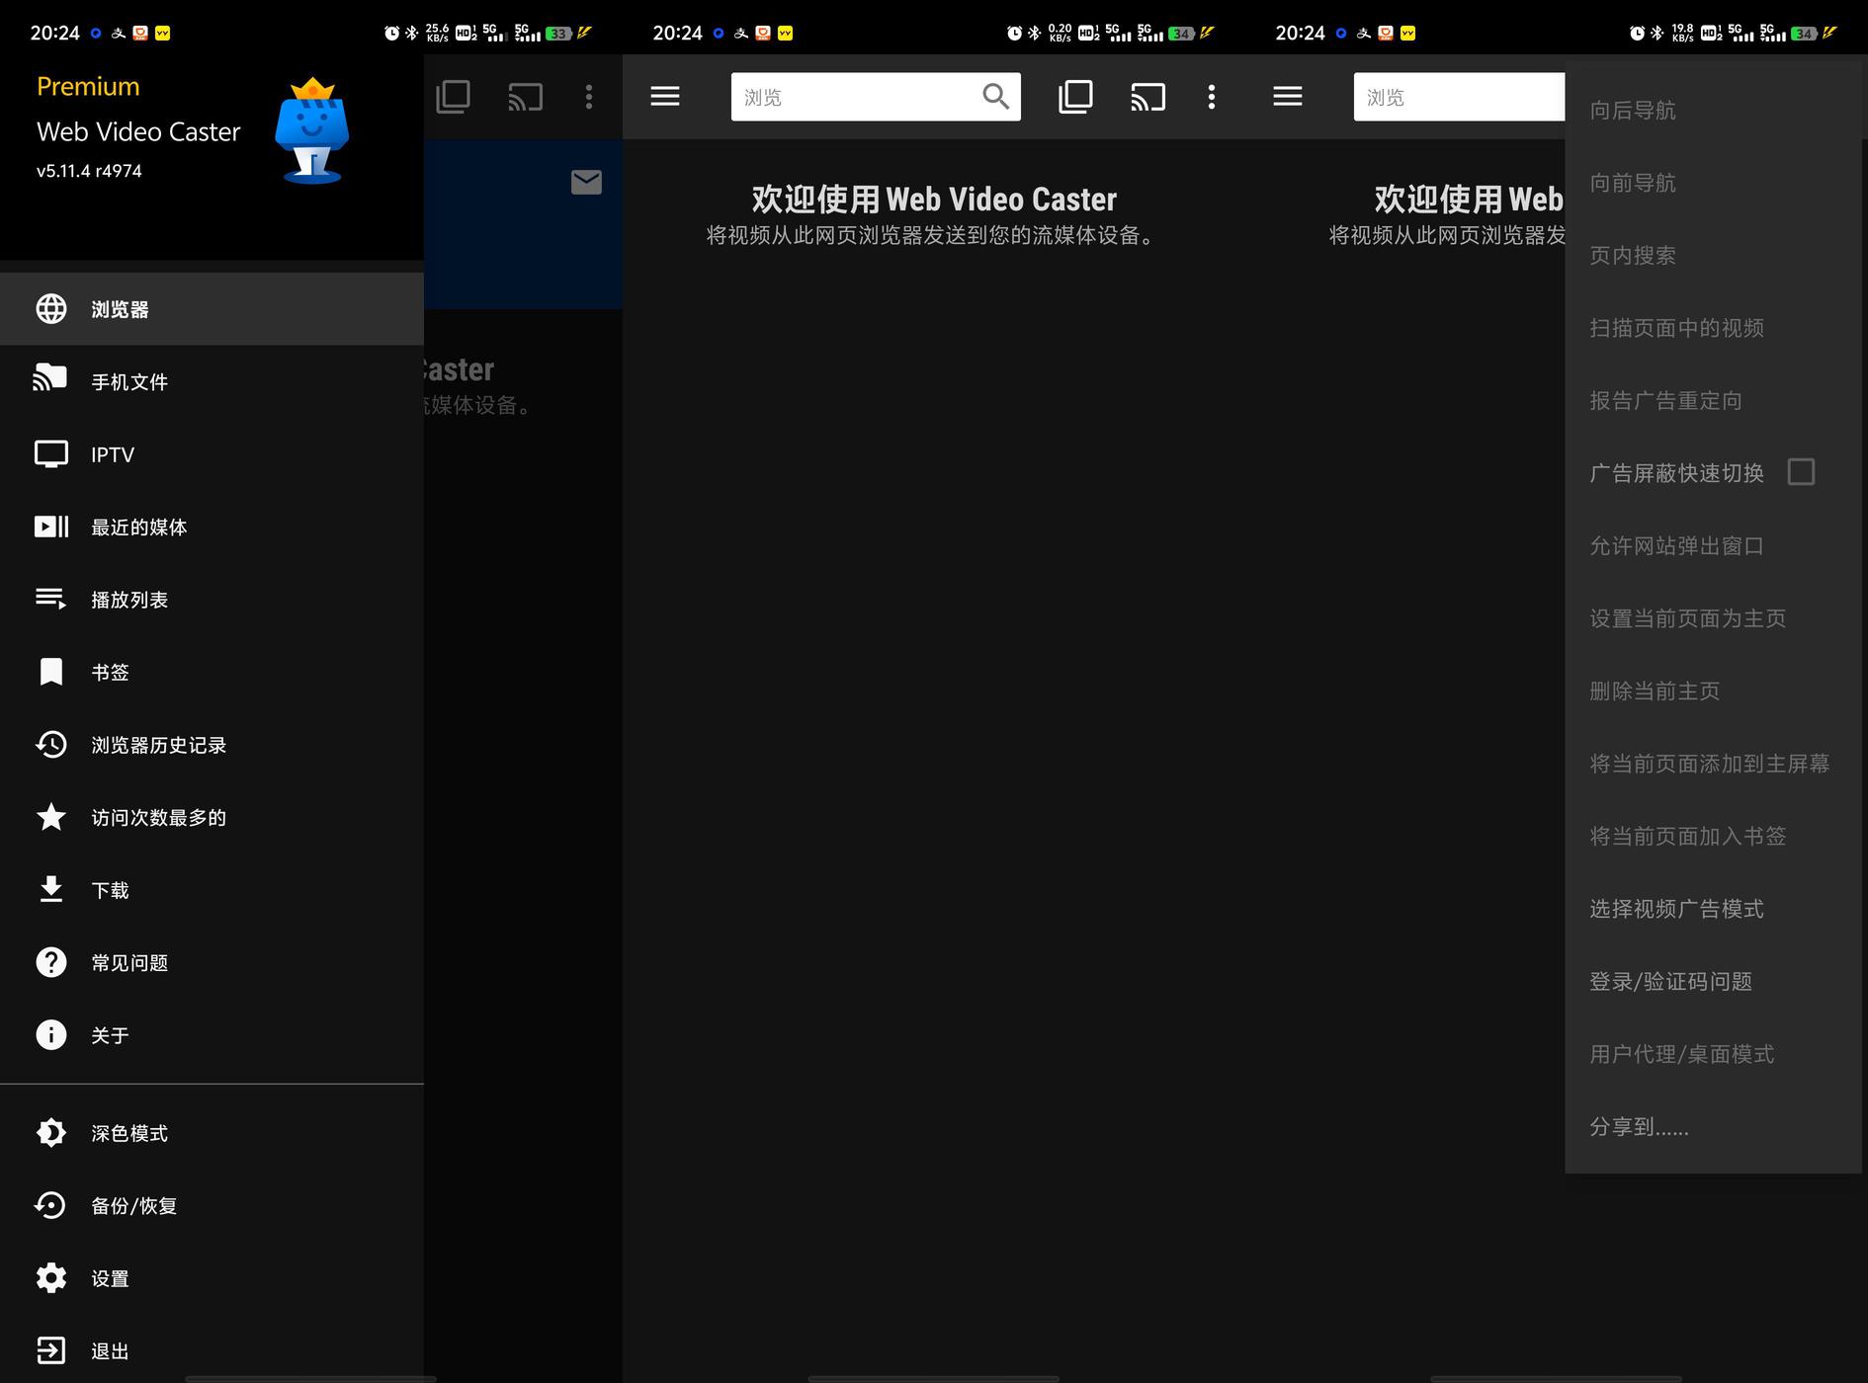1868x1383 pixels.
Task: Select 退出 to exit app
Action: (212, 1350)
